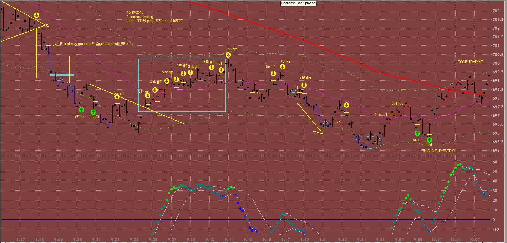Click the 'c1 be + 1' label

point(380,115)
